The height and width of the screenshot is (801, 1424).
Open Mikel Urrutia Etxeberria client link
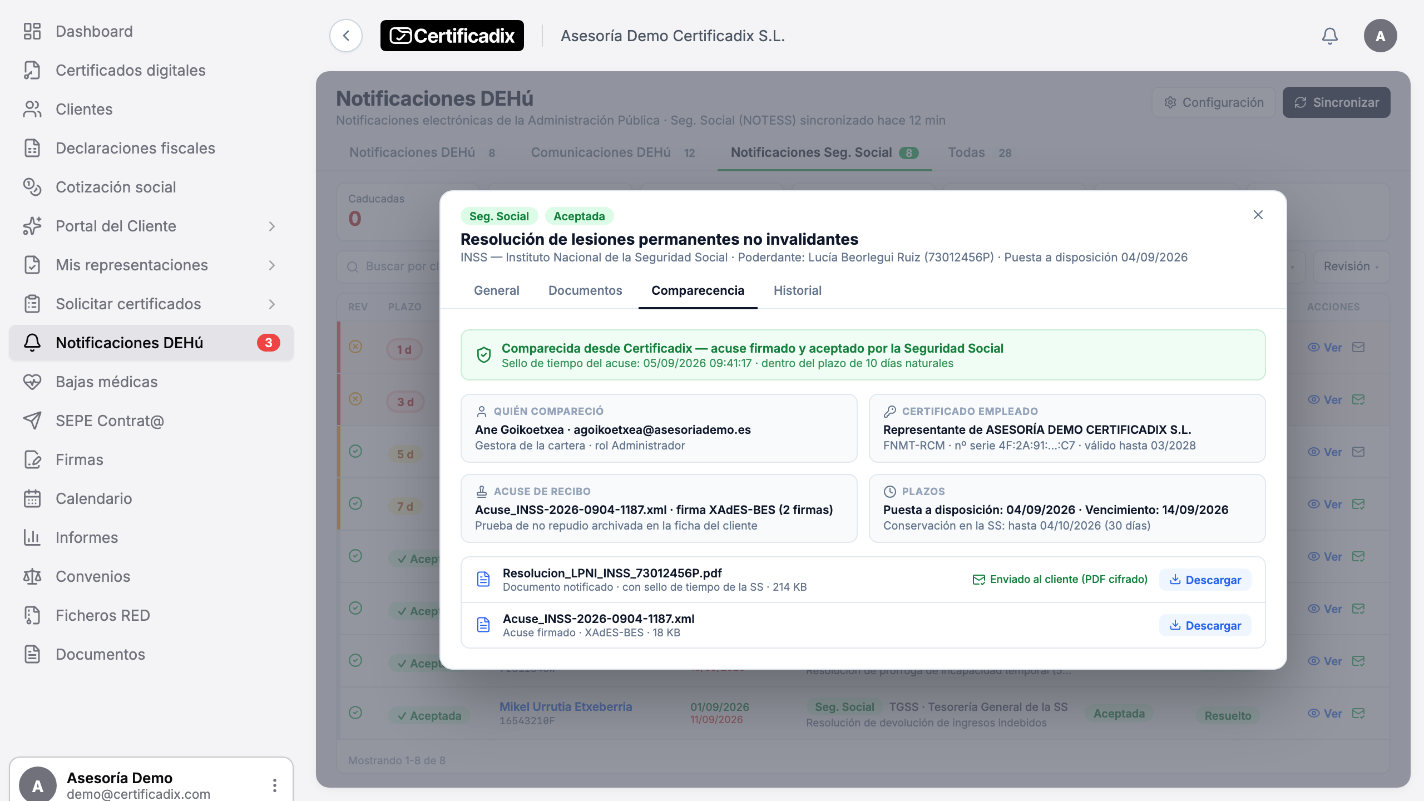click(566, 706)
